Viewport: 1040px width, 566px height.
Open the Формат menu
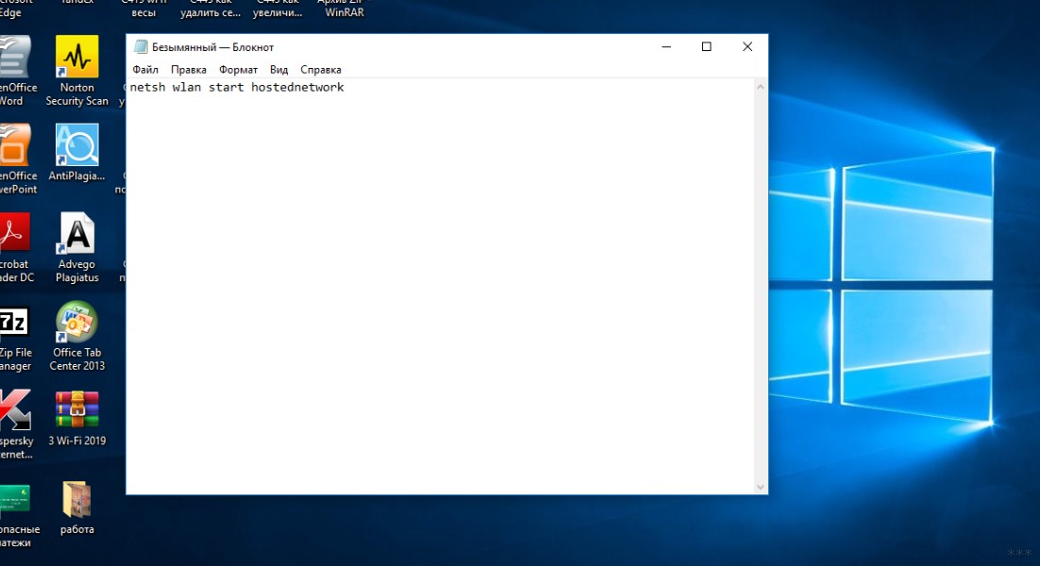coord(238,70)
